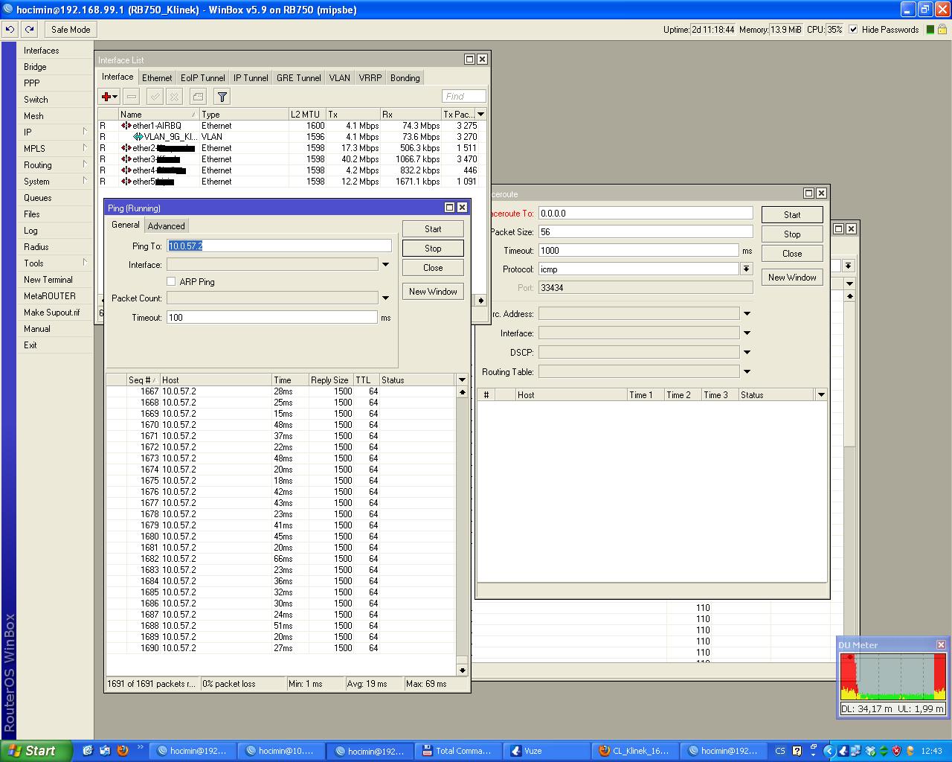Image resolution: width=952 pixels, height=762 pixels.
Task: Switch to the EoIP Tunnel tab
Action: point(202,77)
